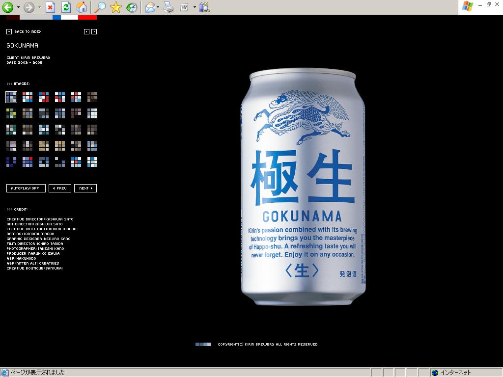Click the dark red segment of the color bar

click(x=13, y=17)
